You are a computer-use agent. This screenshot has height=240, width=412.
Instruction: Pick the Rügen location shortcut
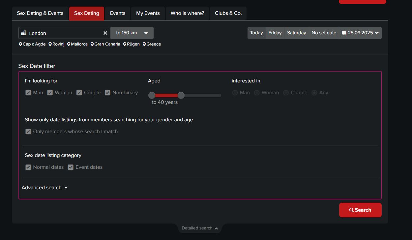tap(131, 44)
